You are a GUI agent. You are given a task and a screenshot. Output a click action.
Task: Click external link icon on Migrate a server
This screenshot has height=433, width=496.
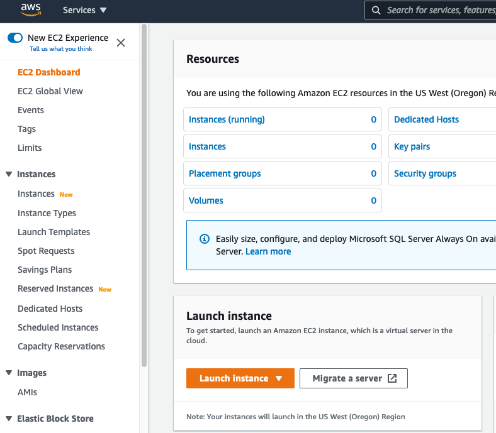tap(392, 378)
